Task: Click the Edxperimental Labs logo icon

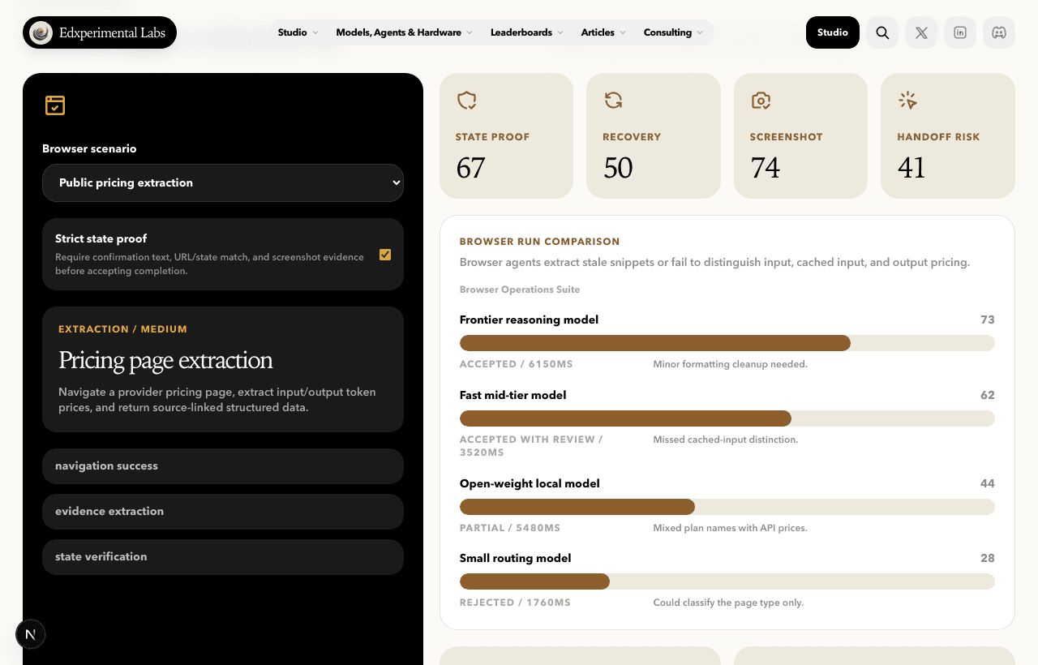Action: 41,32
